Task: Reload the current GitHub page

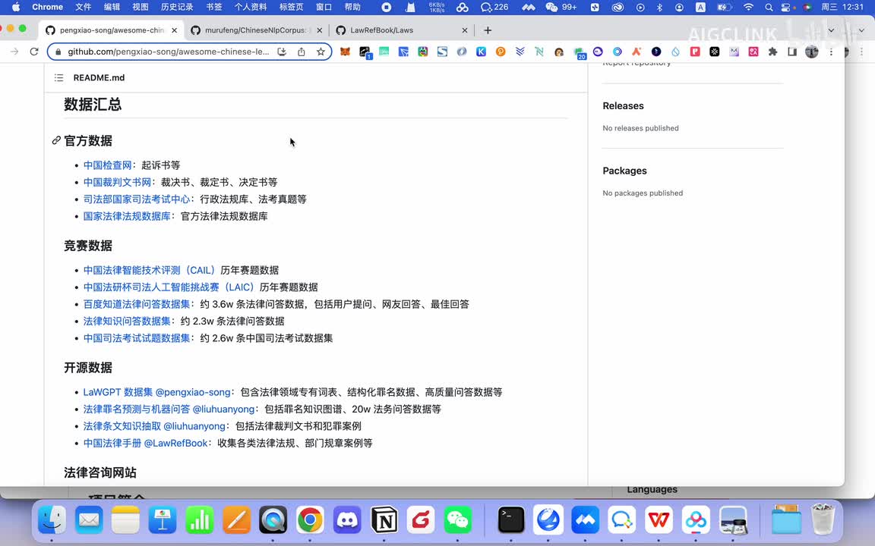Action: [x=34, y=52]
